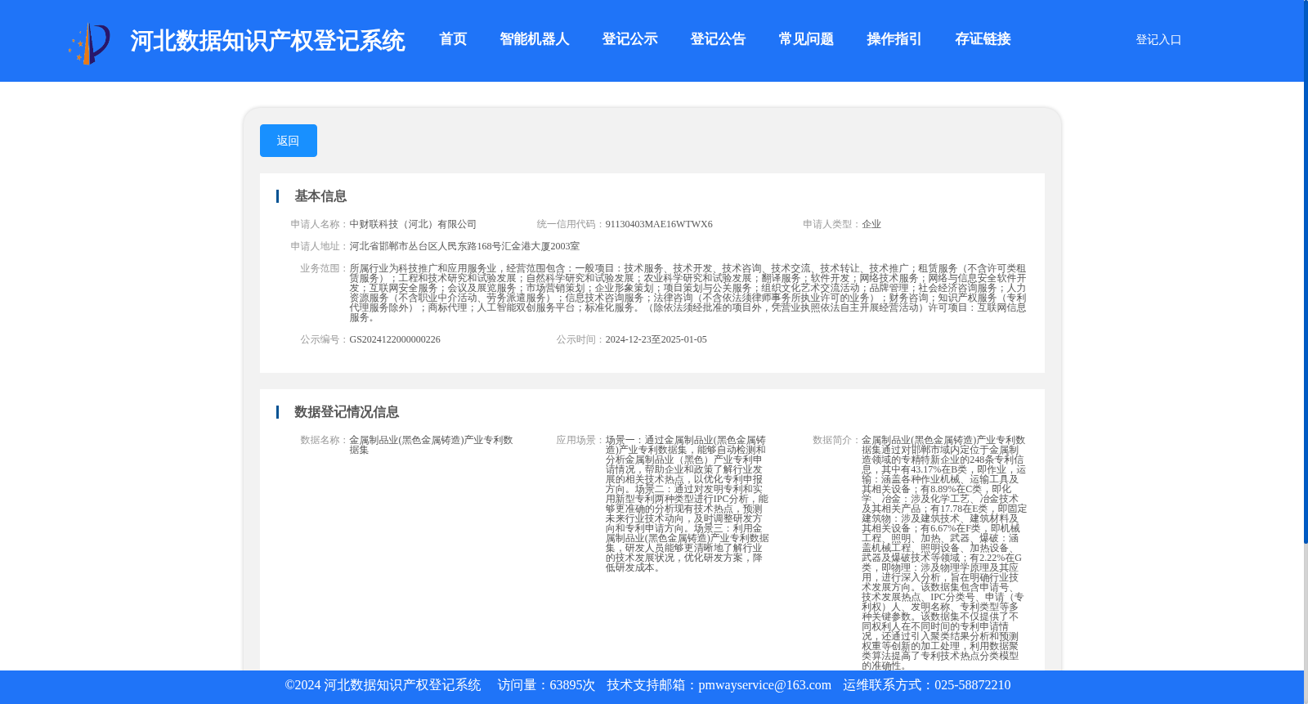1308x704 pixels.
Task: Open the 操作指引 navigation item
Action: [x=894, y=39]
